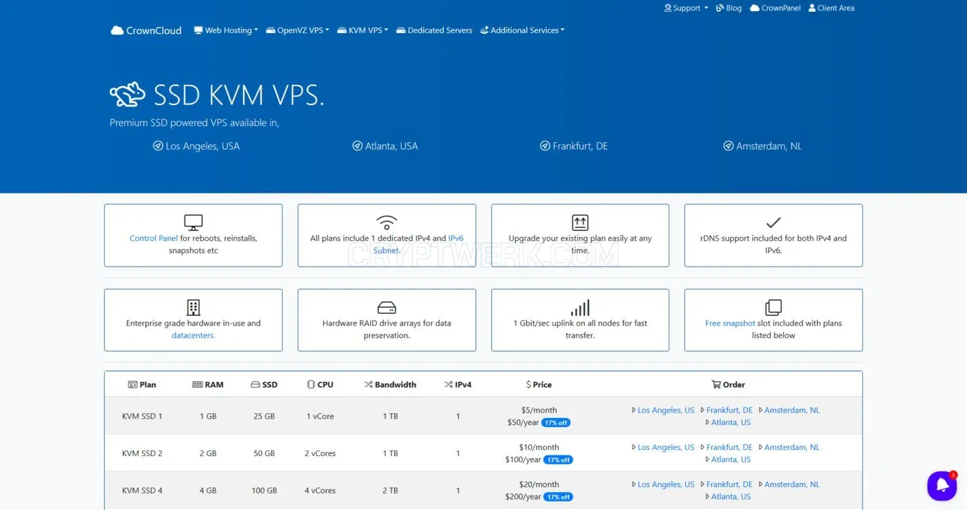
Task: Open the Support dropdown
Action: click(x=686, y=8)
